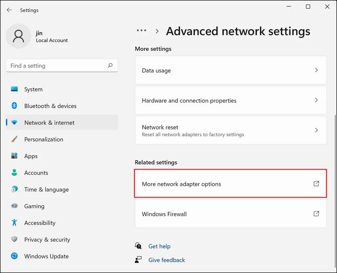The width and height of the screenshot is (337, 273).
Task: Open Network reset options
Action: 230,130
